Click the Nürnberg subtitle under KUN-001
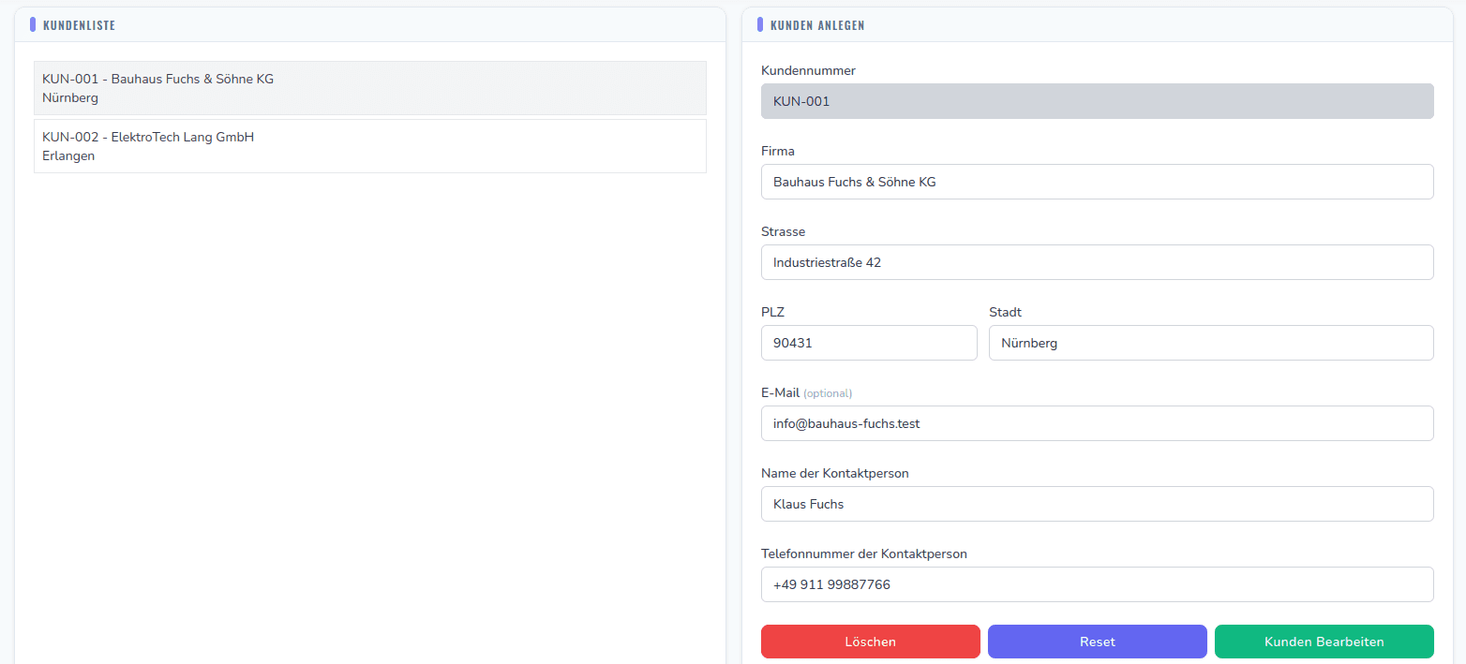Viewport: 1466px width, 664px height. [69, 97]
